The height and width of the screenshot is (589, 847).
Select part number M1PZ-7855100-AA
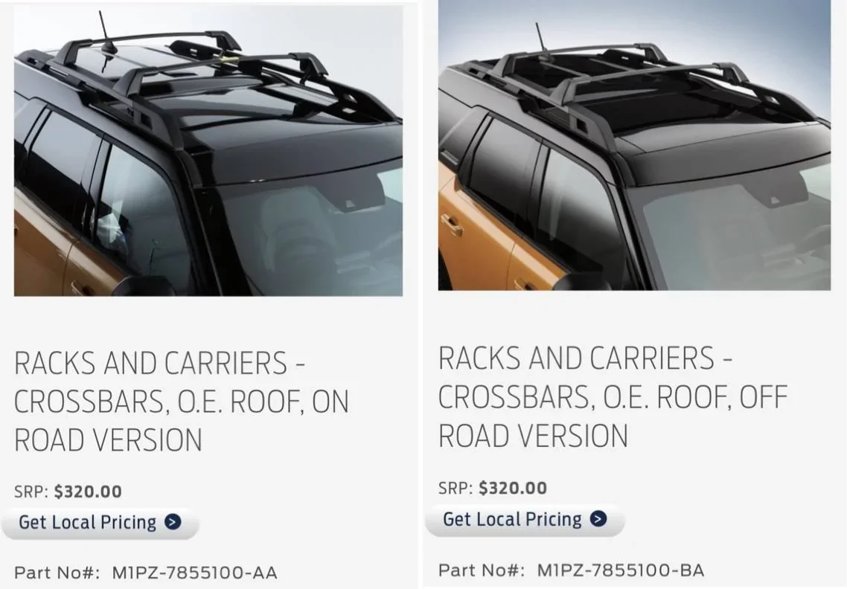[194, 572]
